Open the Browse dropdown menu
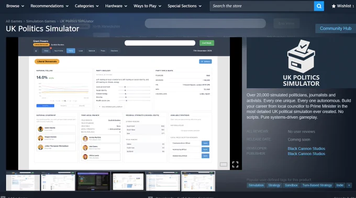Image resolution: width=356 pixels, height=198 pixels. (x=15, y=6)
